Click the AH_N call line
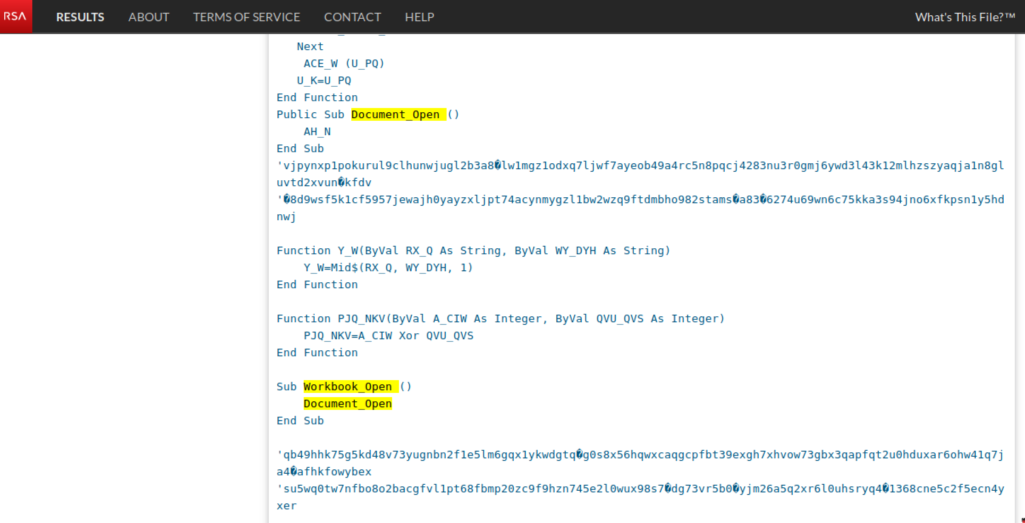 point(317,131)
